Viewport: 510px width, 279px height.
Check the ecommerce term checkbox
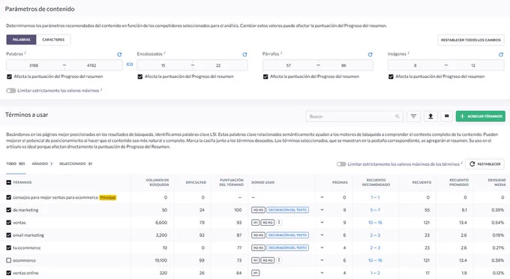pos(9,260)
